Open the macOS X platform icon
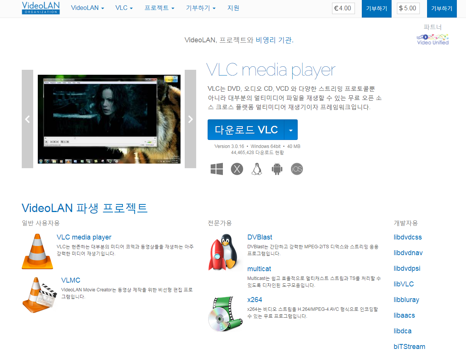Viewport: 466px width, 352px height. 237,169
